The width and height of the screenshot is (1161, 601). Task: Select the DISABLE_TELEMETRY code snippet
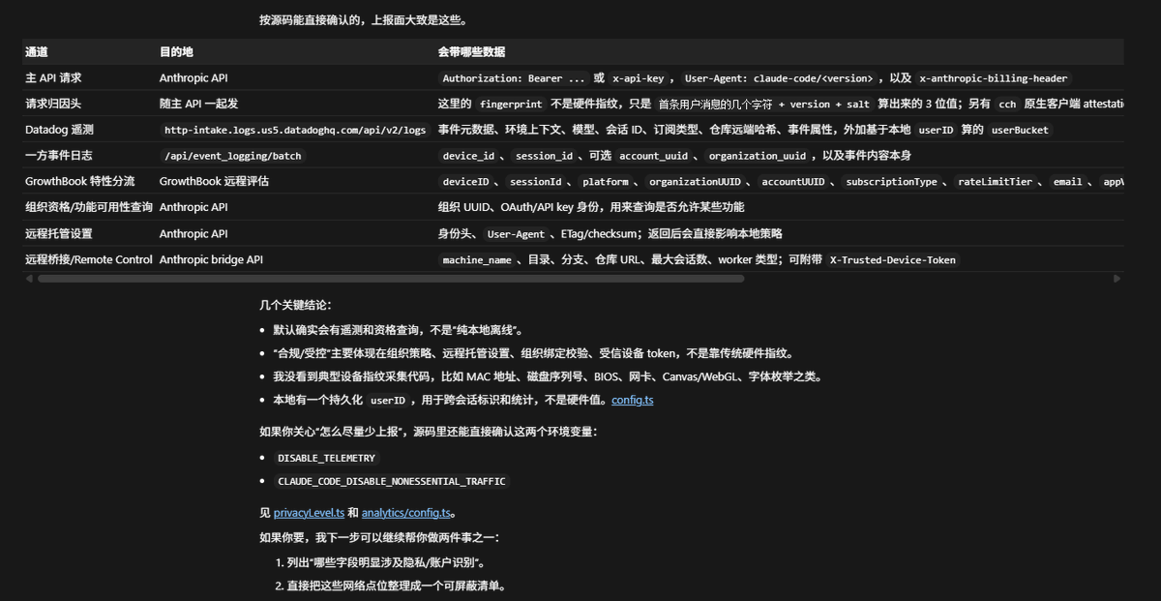click(x=327, y=458)
